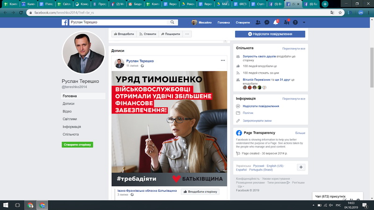Click Більше in Page Transparency
Image resolution: width=374 pixels, height=210 pixels.
300,133
